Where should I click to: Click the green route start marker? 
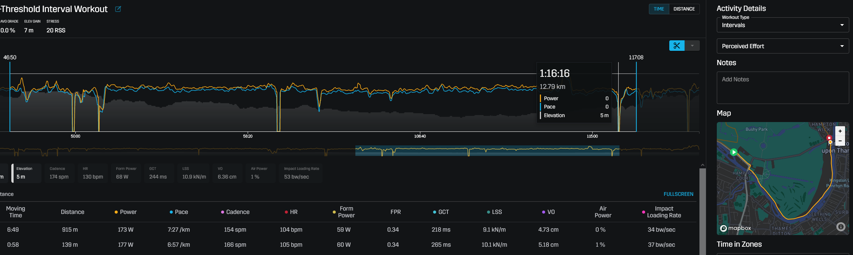click(x=734, y=152)
